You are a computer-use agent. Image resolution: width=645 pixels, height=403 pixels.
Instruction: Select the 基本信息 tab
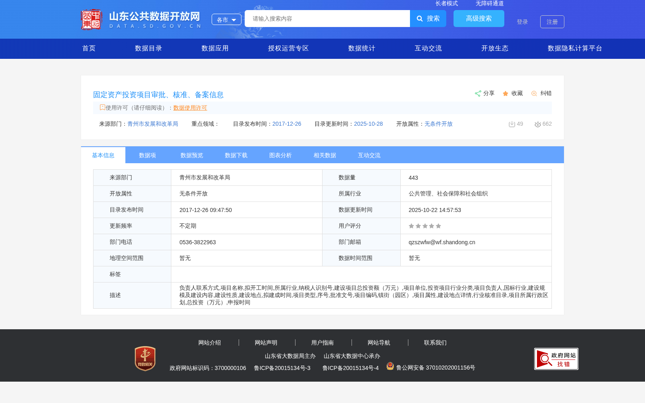click(x=103, y=155)
